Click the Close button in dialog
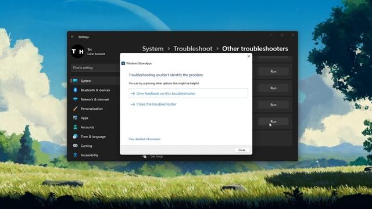This screenshot has height=209, width=372. 242,150
